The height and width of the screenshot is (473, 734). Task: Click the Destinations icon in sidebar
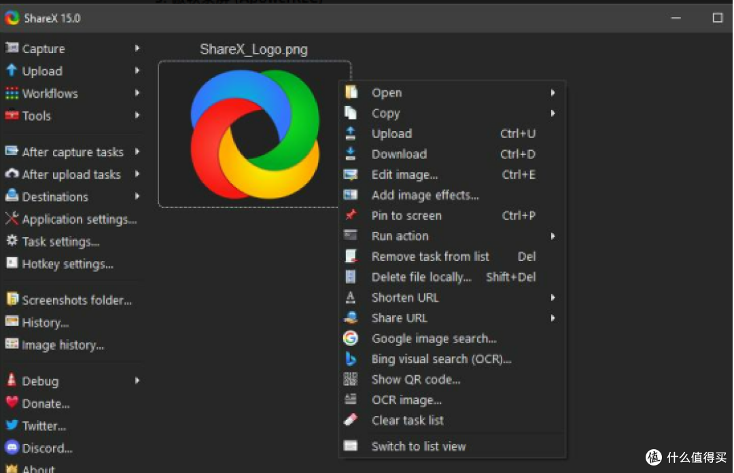pos(12,196)
